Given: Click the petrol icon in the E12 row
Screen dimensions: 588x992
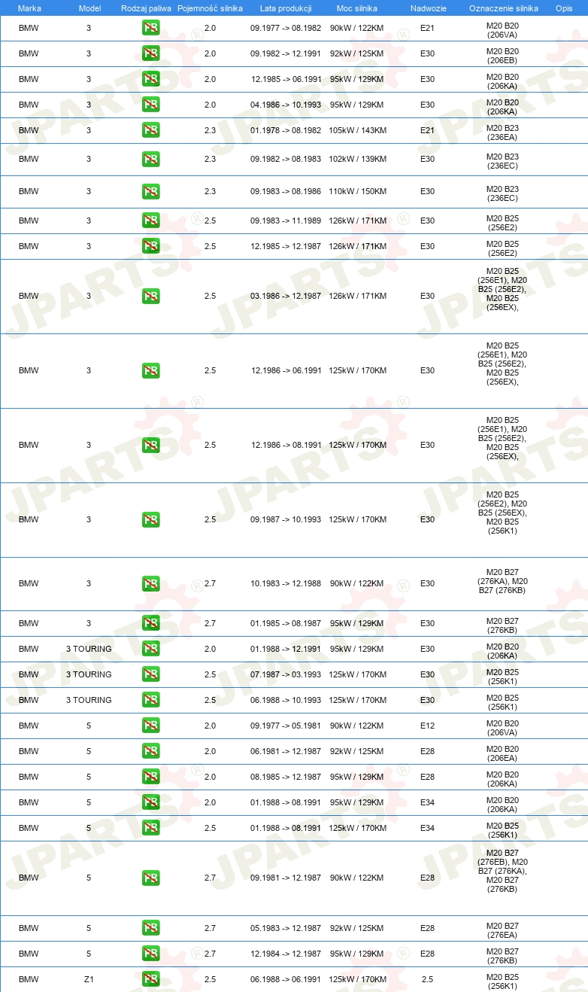Looking at the screenshot, I should [x=150, y=726].
